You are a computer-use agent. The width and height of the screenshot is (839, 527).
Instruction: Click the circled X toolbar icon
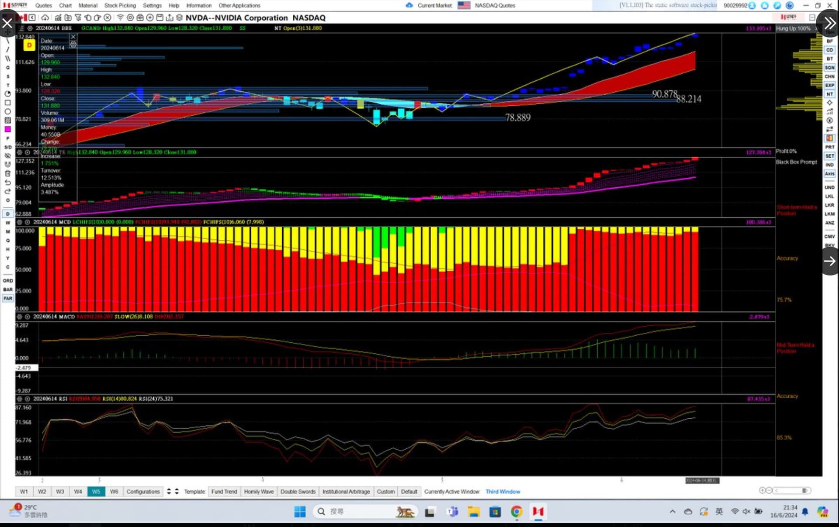click(107, 17)
